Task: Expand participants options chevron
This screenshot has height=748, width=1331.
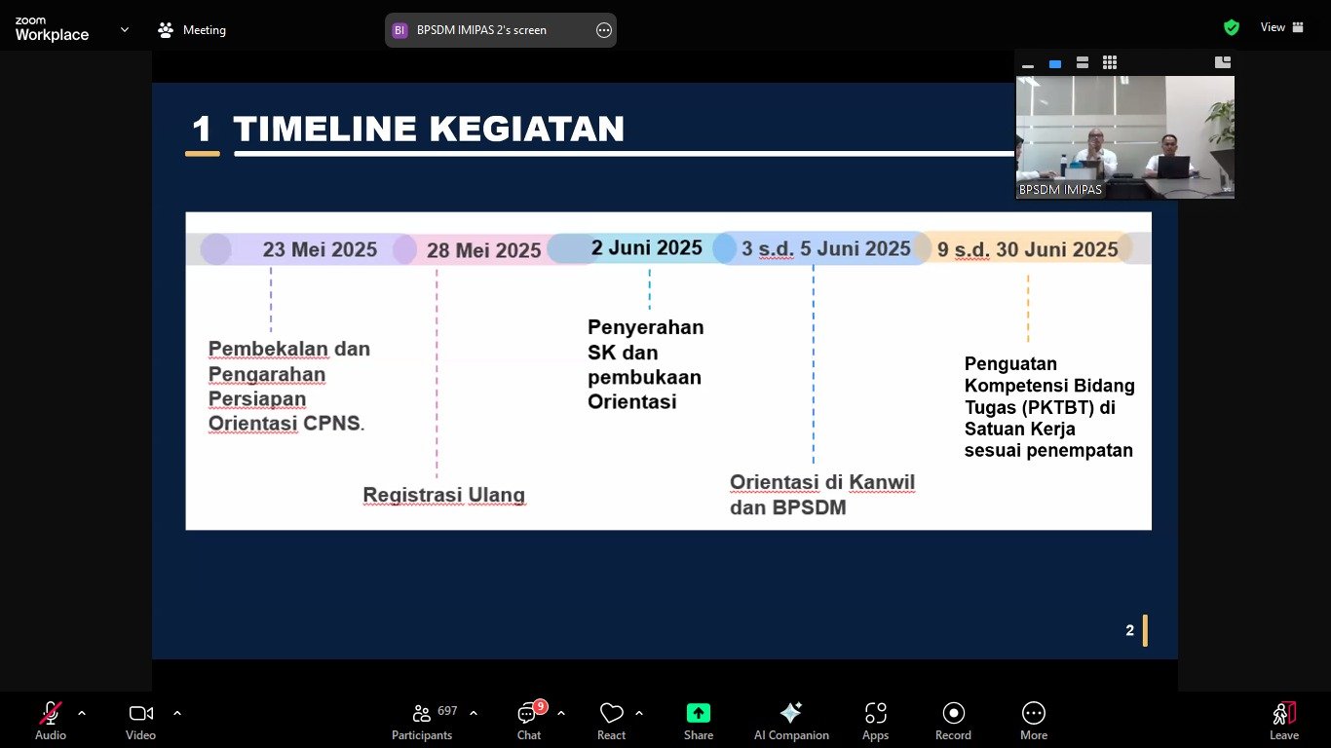Action: click(x=474, y=713)
